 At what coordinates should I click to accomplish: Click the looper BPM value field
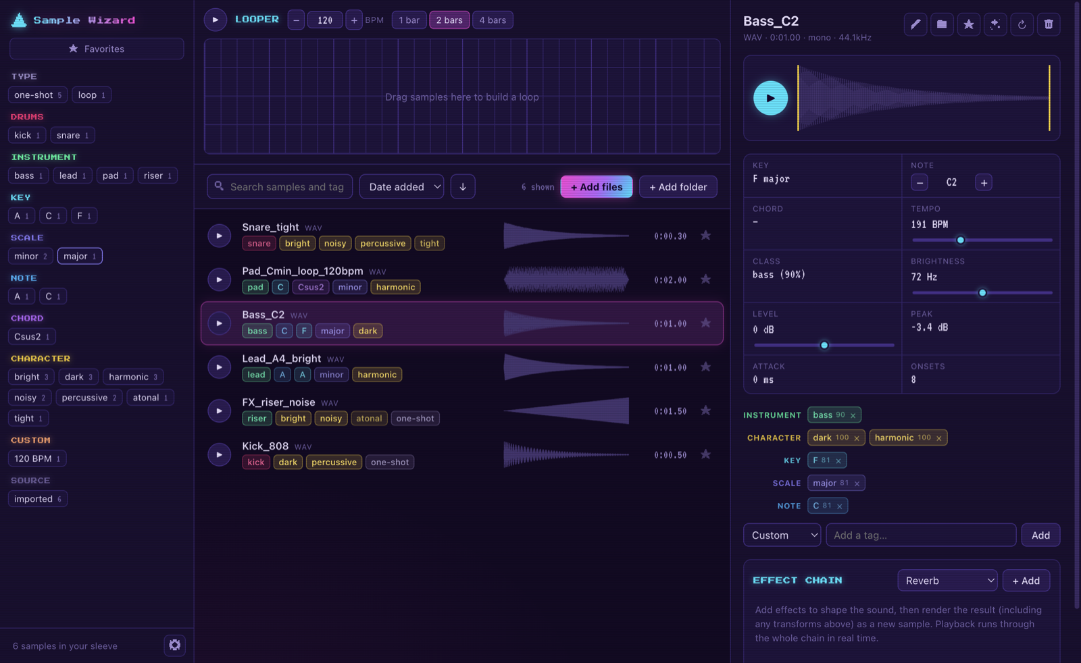pyautogui.click(x=325, y=20)
